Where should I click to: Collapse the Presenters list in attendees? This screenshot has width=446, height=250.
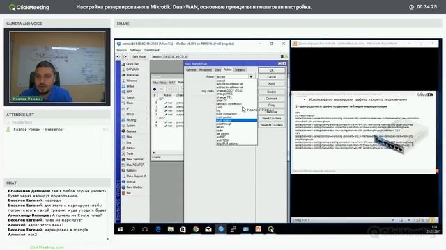8,122
